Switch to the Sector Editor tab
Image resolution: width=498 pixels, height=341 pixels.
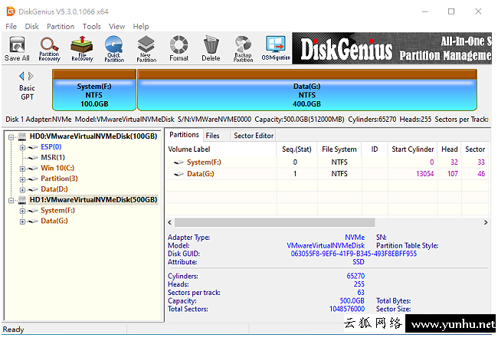click(x=254, y=136)
